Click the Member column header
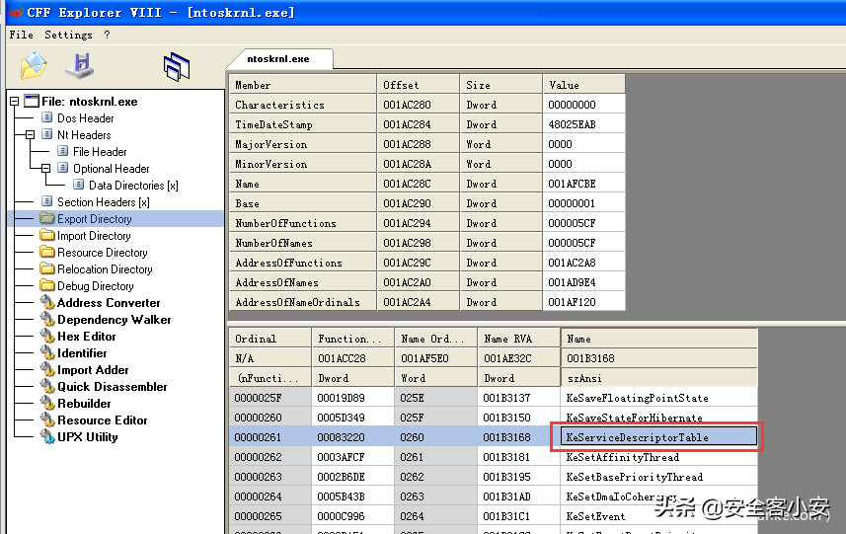 point(303,85)
